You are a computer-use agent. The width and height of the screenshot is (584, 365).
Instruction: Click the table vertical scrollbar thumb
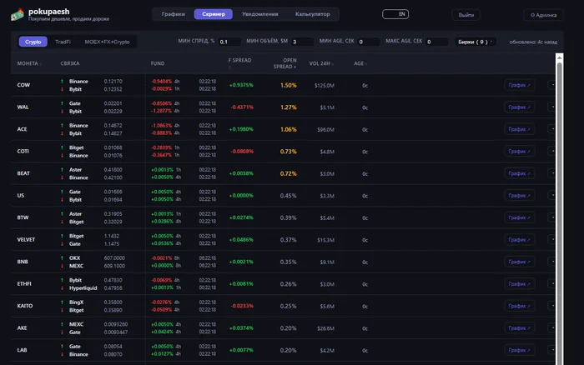coord(559,213)
